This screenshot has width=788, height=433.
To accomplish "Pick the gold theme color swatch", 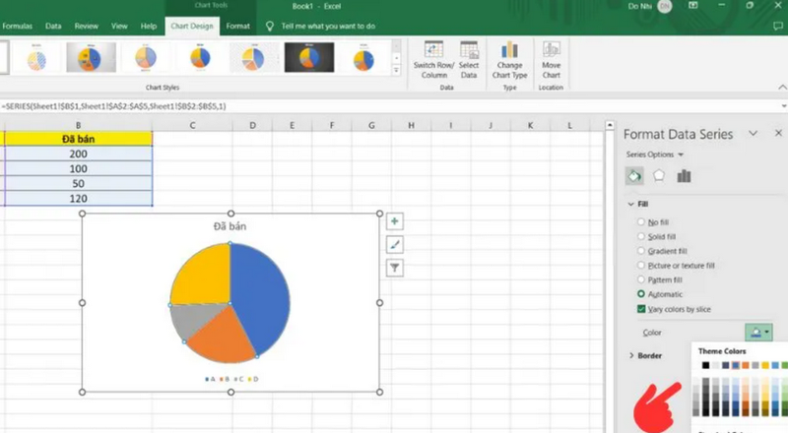I will (765, 365).
